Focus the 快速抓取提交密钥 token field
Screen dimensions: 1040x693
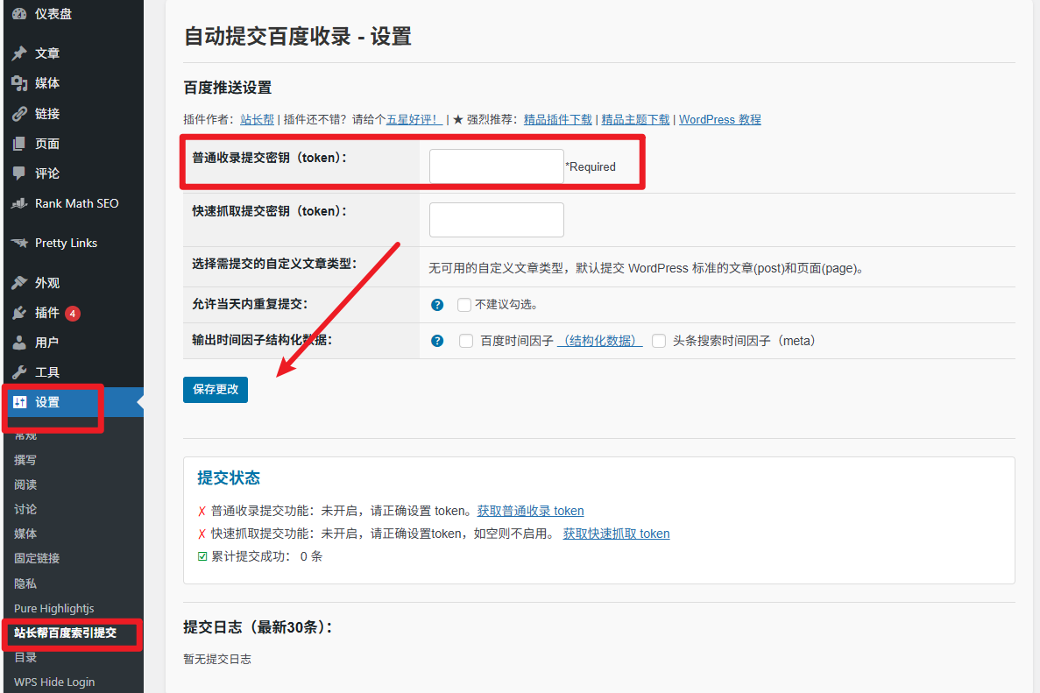(x=497, y=220)
